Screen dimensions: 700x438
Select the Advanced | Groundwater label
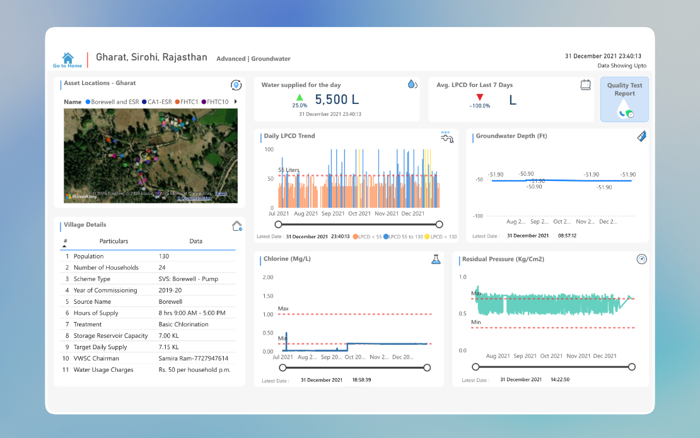[x=253, y=58]
